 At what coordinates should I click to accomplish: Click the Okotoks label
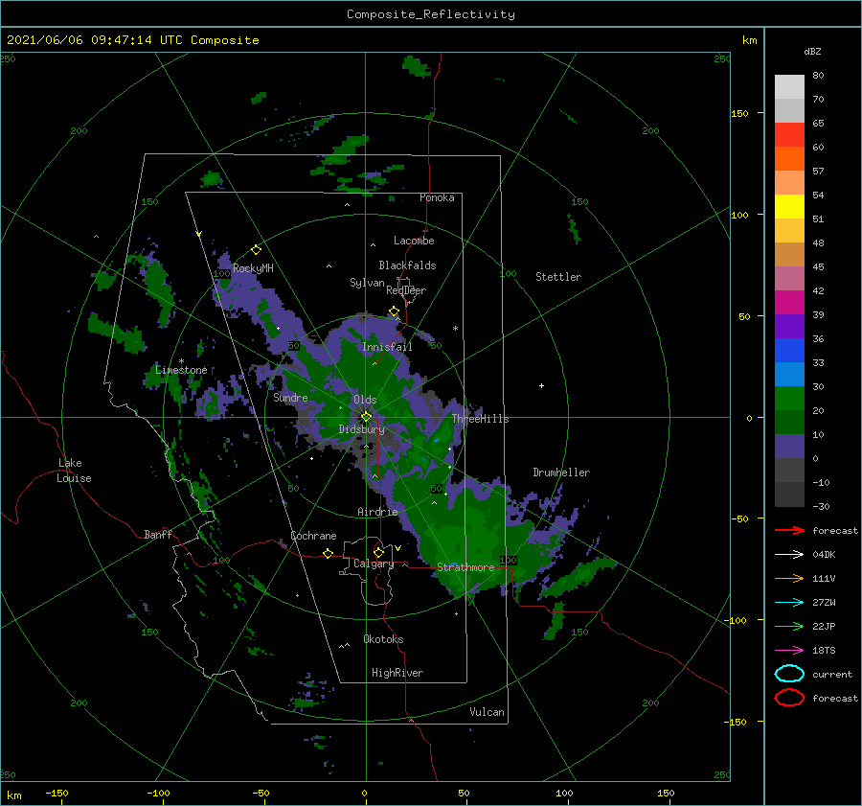click(x=383, y=639)
